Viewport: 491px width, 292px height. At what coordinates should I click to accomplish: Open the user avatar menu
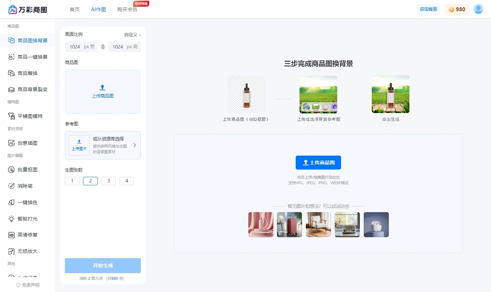[478, 9]
